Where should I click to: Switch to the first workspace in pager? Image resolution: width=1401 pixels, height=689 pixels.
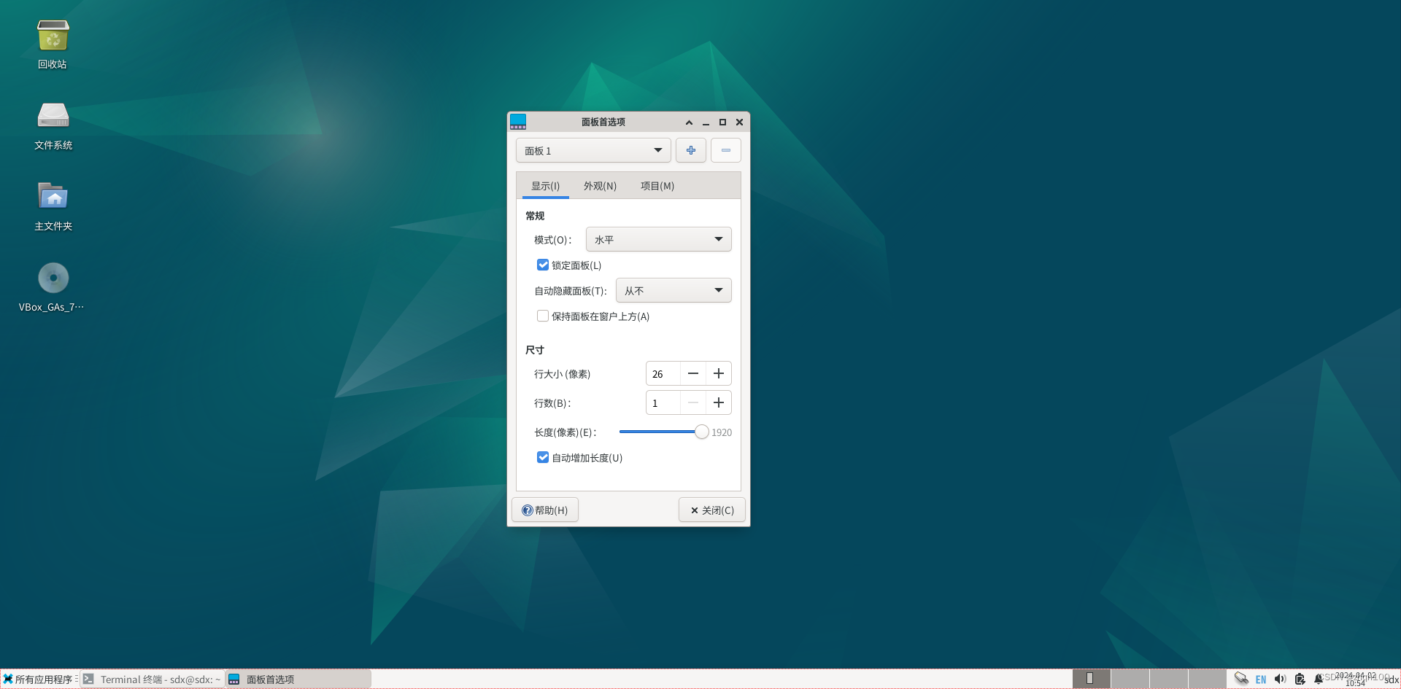click(x=1091, y=679)
